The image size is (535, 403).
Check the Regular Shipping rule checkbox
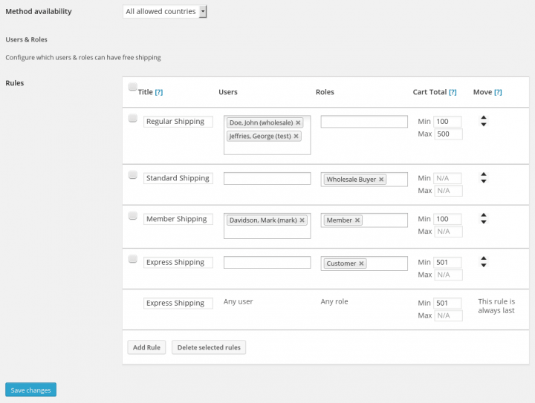pyautogui.click(x=133, y=118)
